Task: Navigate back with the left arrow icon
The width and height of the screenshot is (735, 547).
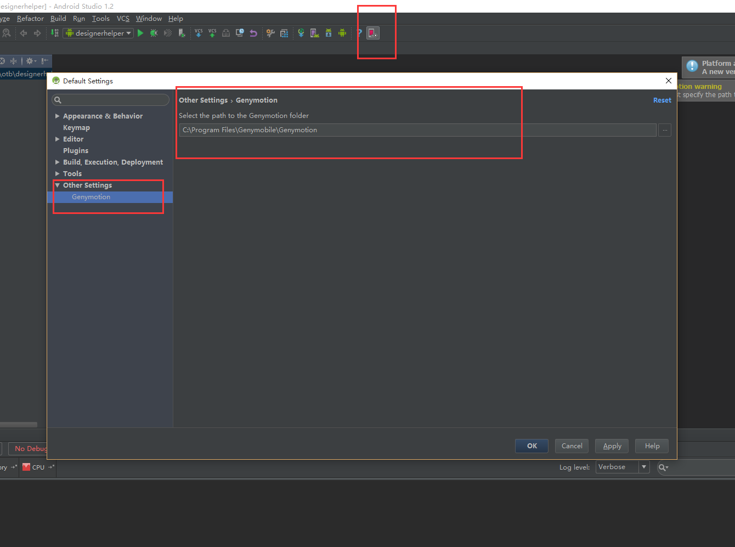Action: tap(24, 33)
